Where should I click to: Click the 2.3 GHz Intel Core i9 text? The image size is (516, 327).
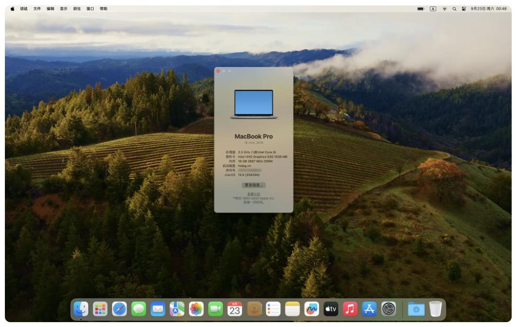coord(257,152)
